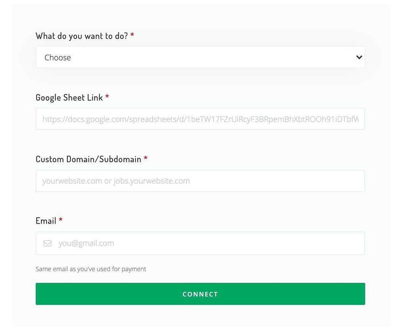Click red asterisk after Custom Domain/Subdomain
Screen dimensions: 397x327
click(146, 159)
